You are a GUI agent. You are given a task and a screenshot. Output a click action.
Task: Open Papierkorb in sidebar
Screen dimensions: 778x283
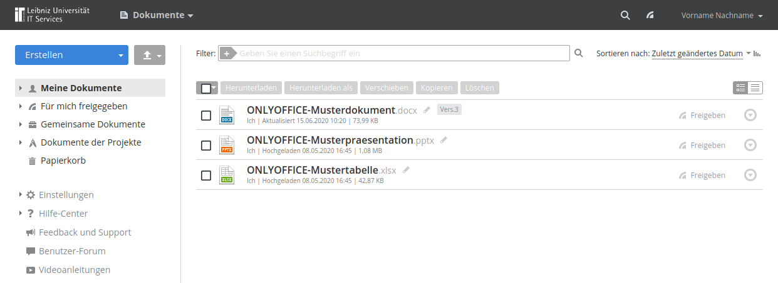63,161
